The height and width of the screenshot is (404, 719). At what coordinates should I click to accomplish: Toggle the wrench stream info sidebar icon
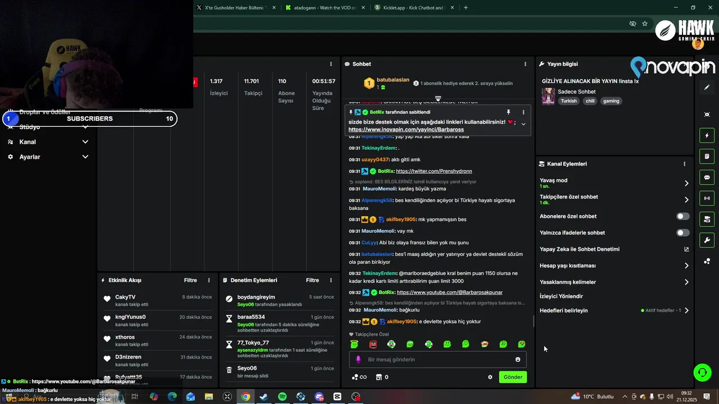click(707, 240)
